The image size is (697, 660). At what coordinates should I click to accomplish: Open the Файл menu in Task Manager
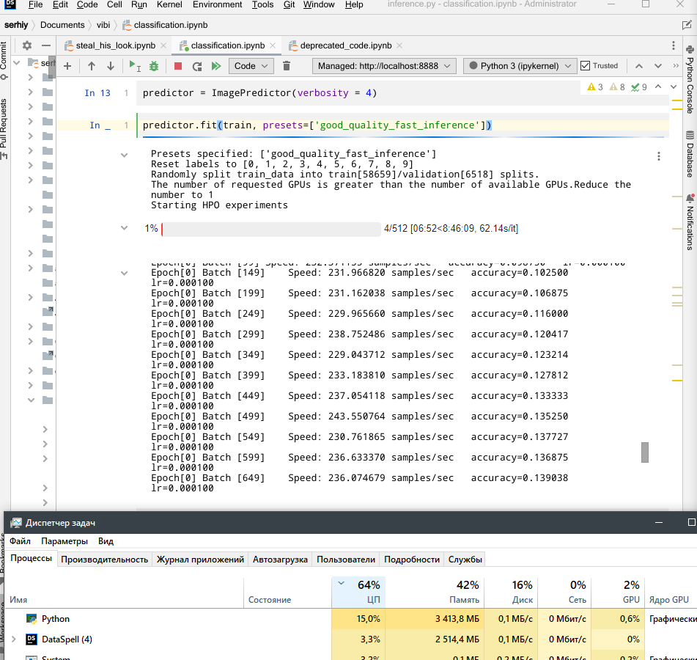20,540
